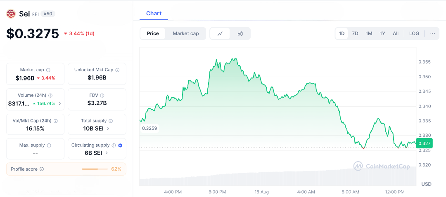
Task: Click the Unlocked Mkt Cap $1.96B value
Action: pos(97,78)
